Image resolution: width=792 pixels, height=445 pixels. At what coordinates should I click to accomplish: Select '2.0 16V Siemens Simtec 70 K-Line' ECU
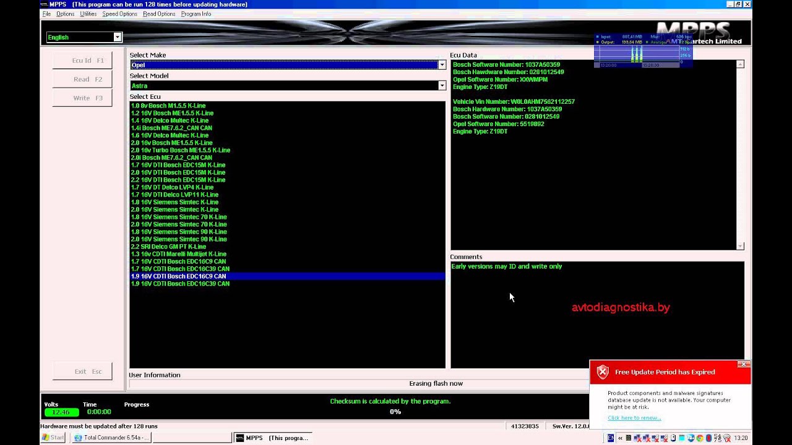179,224
